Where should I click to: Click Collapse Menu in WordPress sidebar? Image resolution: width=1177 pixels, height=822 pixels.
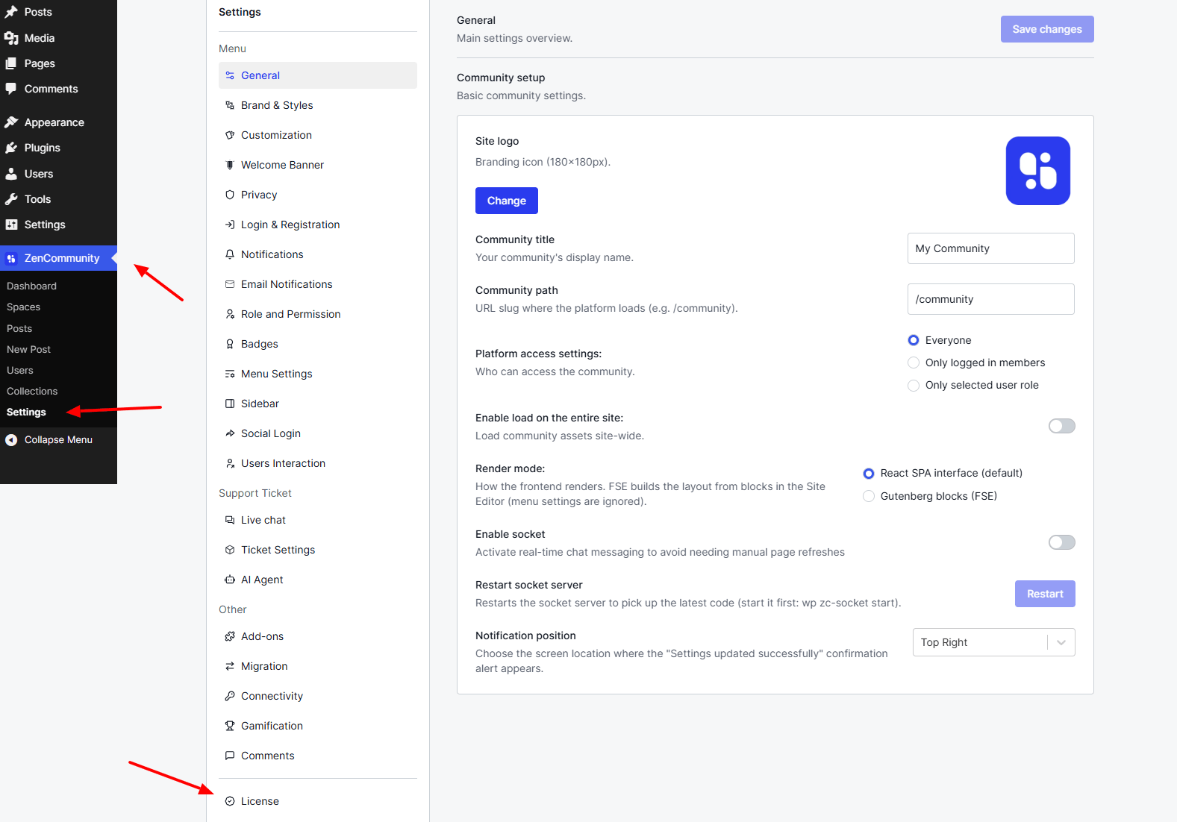pyautogui.click(x=58, y=440)
